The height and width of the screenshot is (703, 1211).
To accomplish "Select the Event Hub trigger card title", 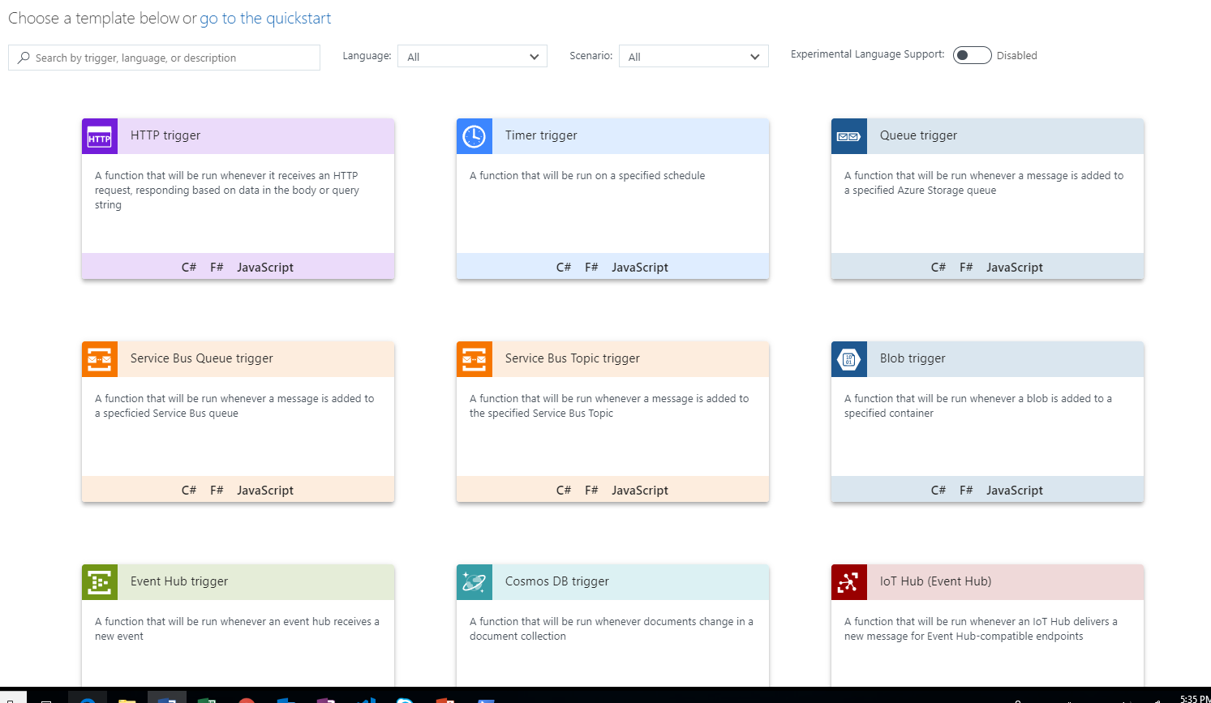I will click(179, 581).
